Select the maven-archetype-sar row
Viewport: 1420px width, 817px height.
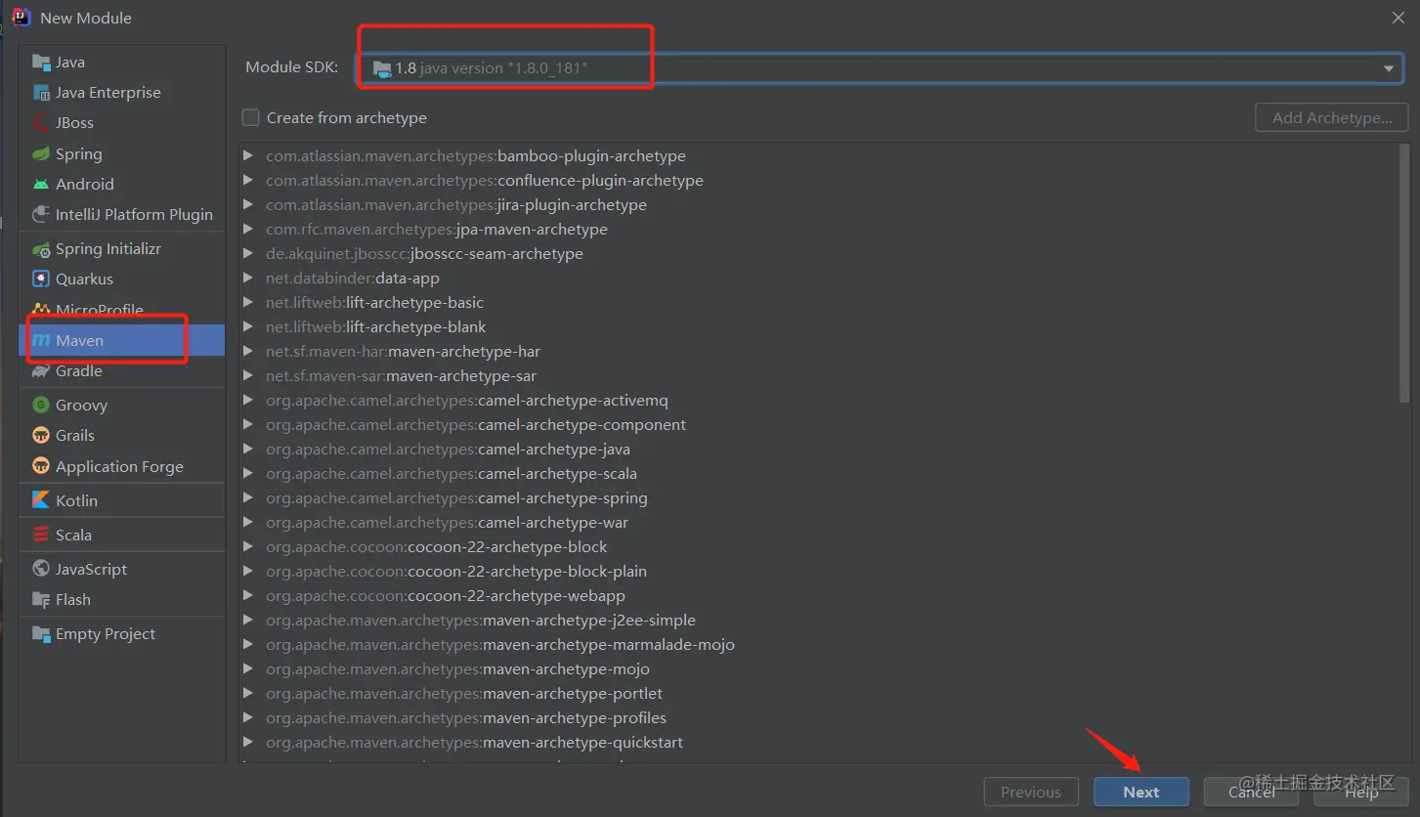pos(819,376)
